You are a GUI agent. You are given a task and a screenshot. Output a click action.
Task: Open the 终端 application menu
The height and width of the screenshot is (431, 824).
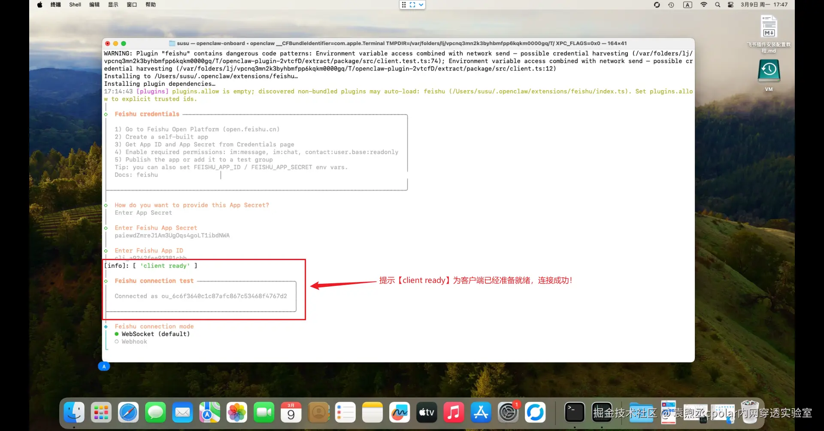(x=55, y=5)
